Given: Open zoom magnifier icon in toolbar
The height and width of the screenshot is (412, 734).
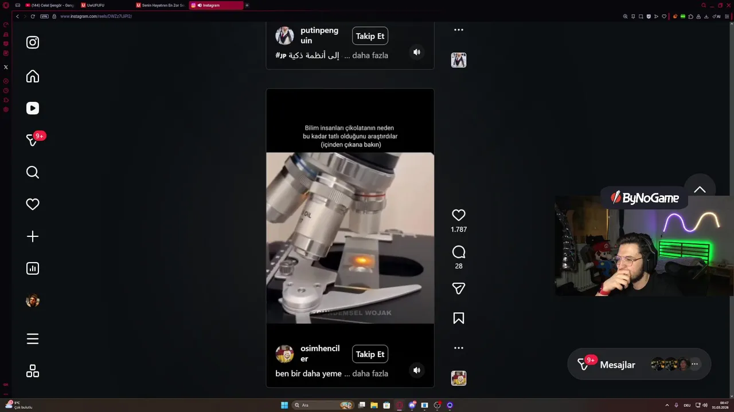Looking at the screenshot, I should [625, 17].
